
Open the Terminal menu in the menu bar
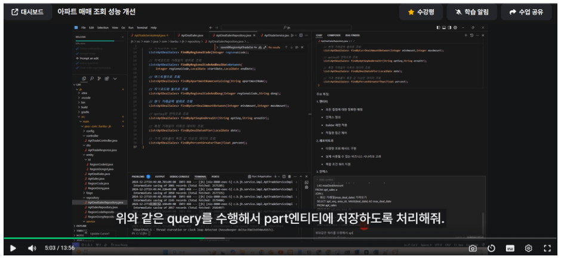pos(142,27)
